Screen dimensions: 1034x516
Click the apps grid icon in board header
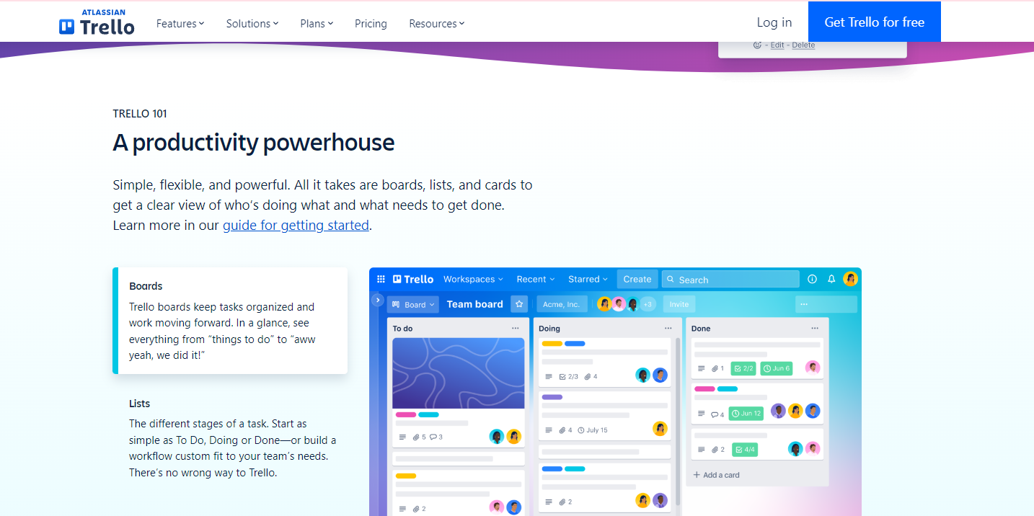381,279
